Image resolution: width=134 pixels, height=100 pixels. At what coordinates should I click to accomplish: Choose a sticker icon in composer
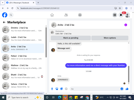(x=61, y=89)
